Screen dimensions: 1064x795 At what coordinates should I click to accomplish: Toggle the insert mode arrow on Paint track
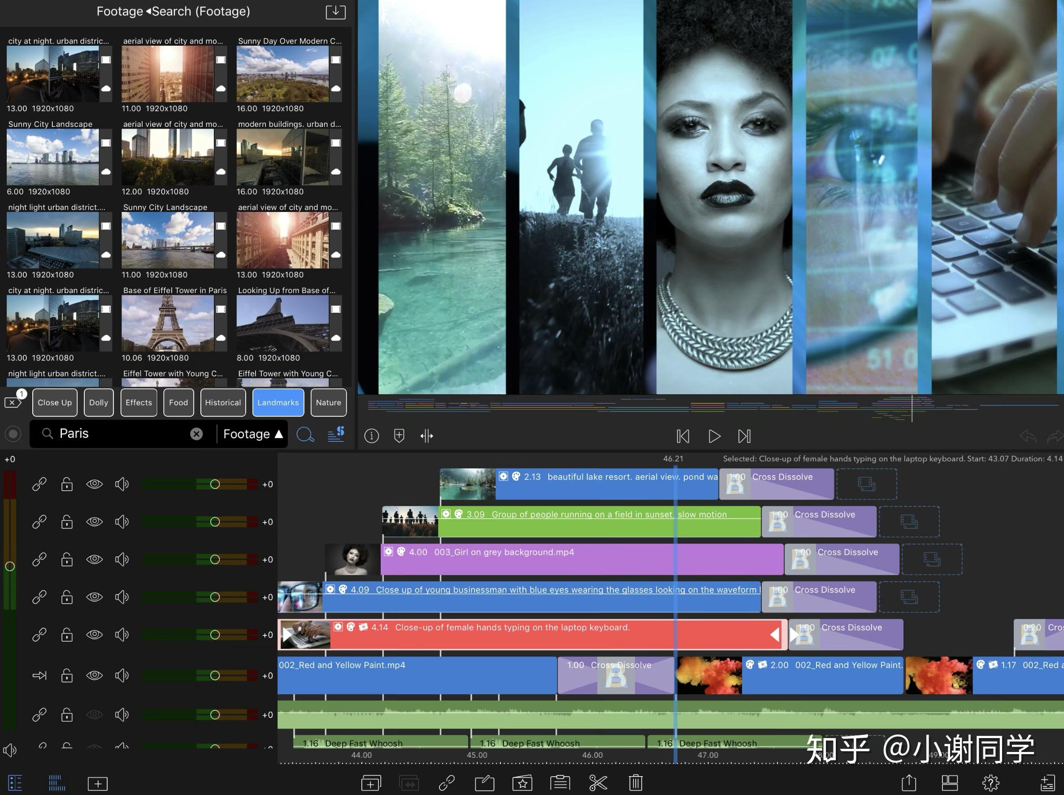point(39,675)
